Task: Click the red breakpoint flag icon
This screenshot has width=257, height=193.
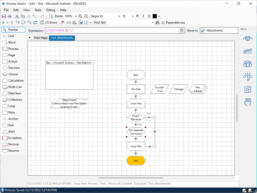Action: (63, 23)
